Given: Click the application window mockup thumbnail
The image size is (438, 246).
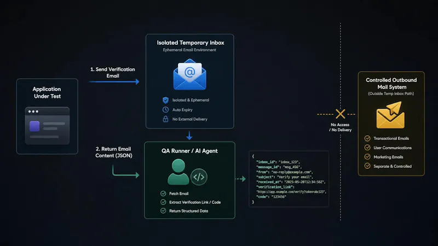Looking at the screenshot, I should click(47, 126).
